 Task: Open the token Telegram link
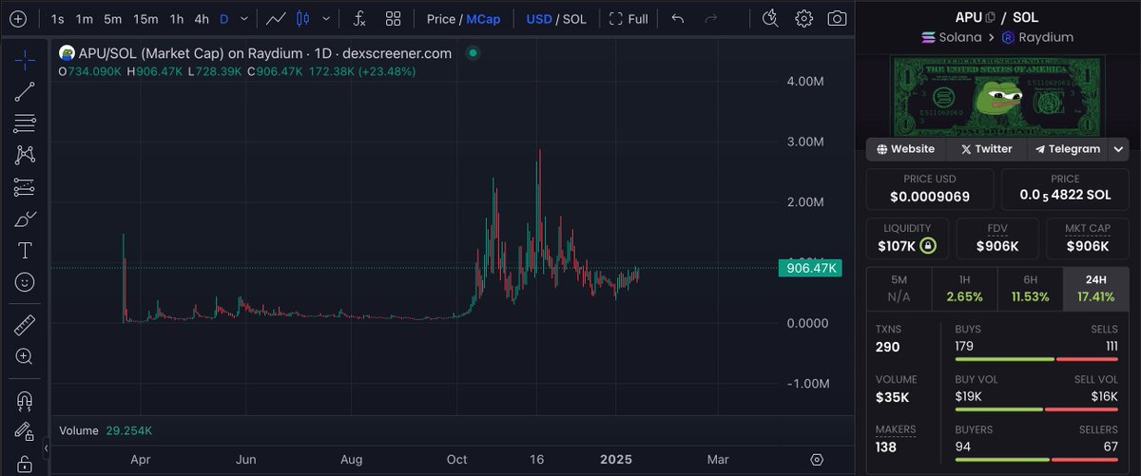click(1067, 149)
